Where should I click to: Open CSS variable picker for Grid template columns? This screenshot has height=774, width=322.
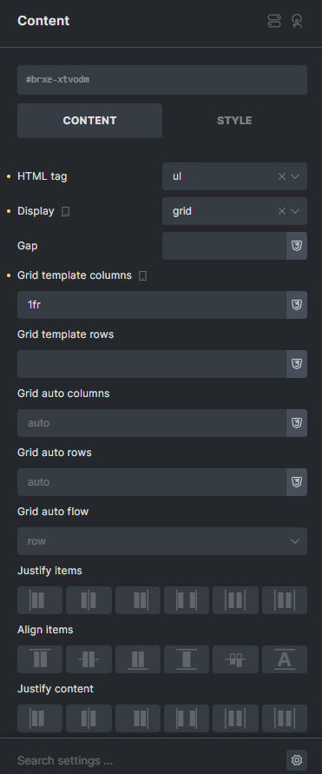pyautogui.click(x=297, y=305)
